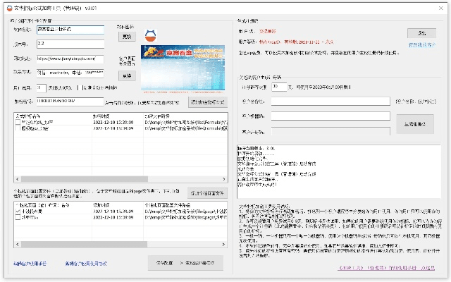Viewport: 451px width, 282px height.
Task: Tick the checkbox of first formula list row
Action: (x=18, y=122)
